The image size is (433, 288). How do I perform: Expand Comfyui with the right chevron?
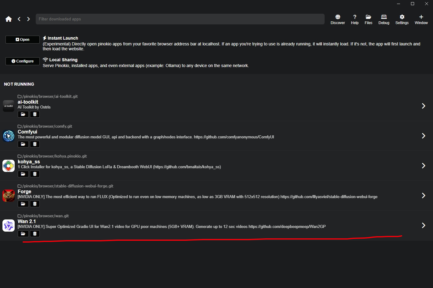click(424, 136)
